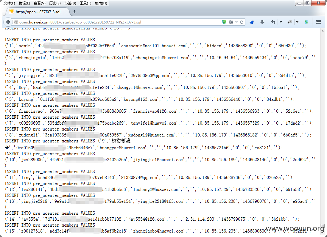Open a new tab with the plus button
327x237 pixels.
[x=74, y=12]
